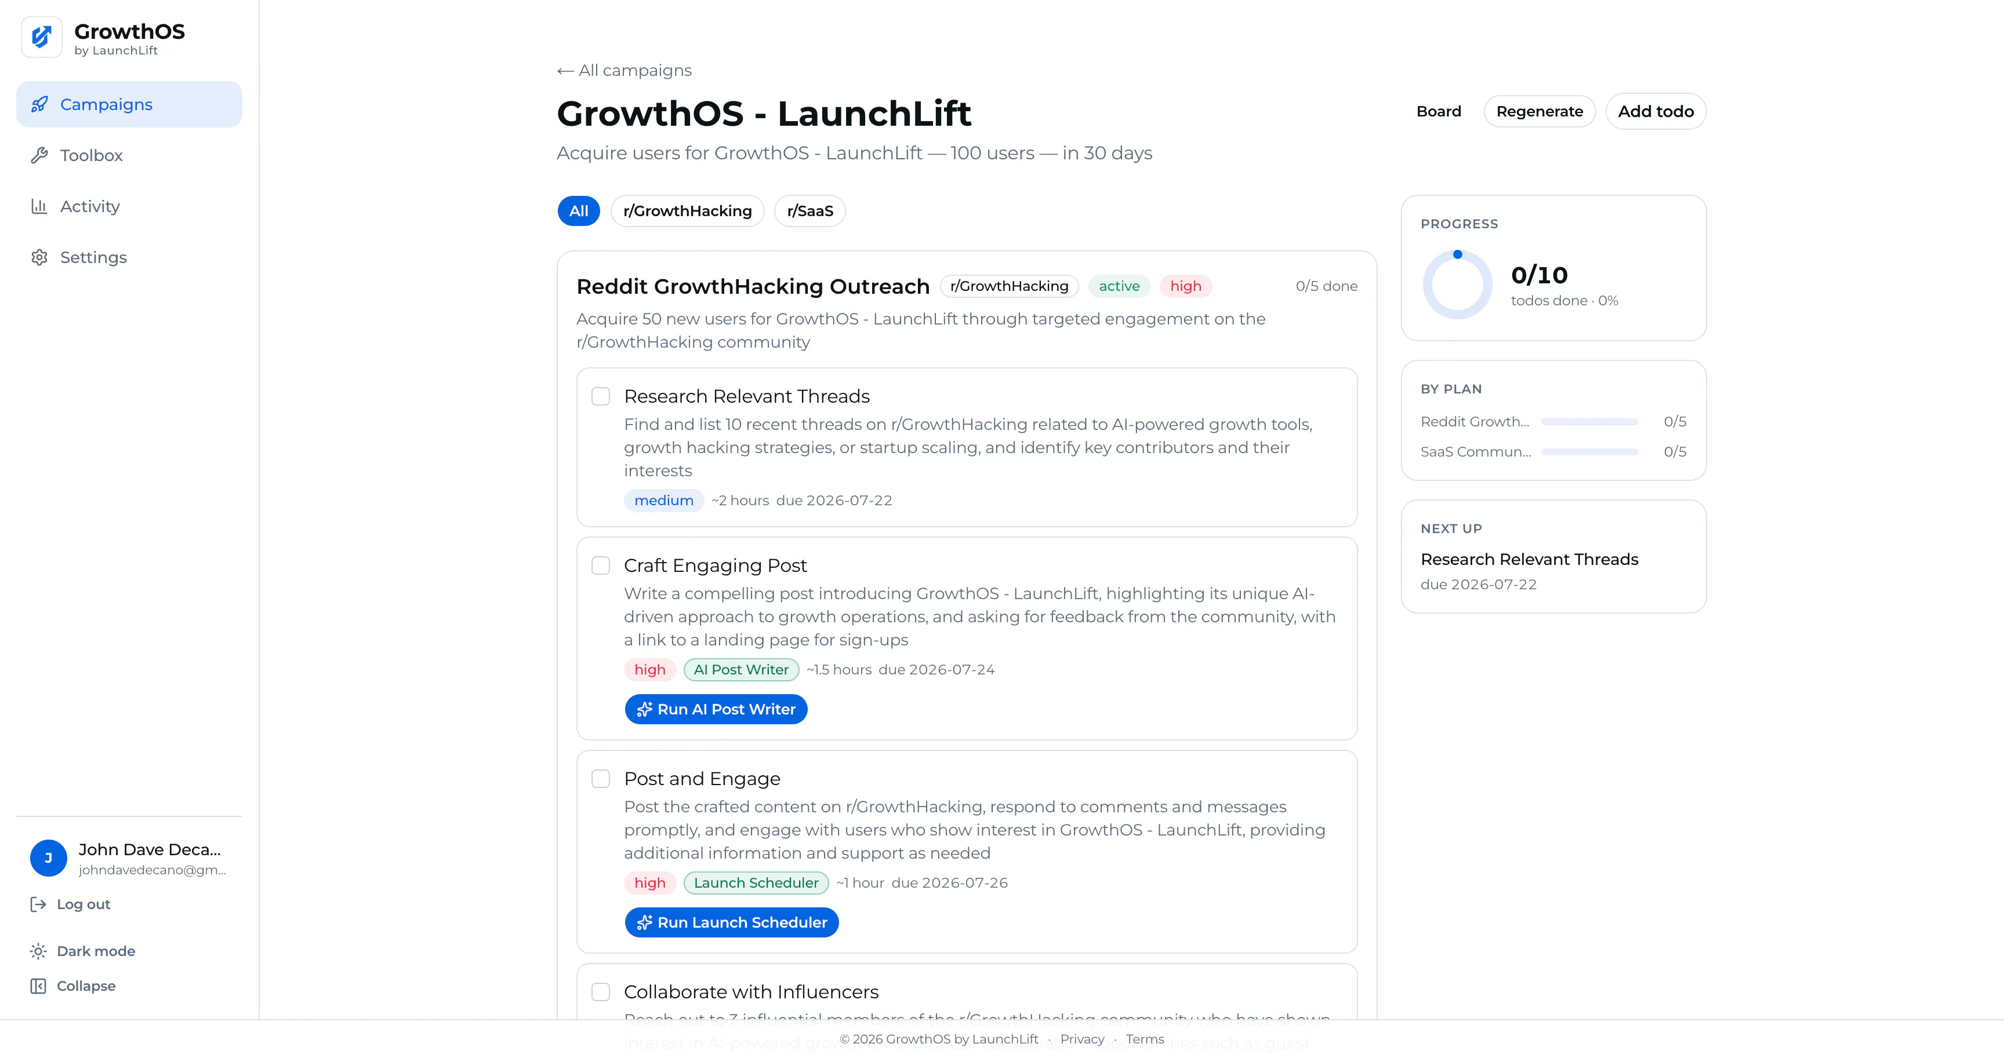Click high badge on Craft Engaging Post

click(649, 669)
